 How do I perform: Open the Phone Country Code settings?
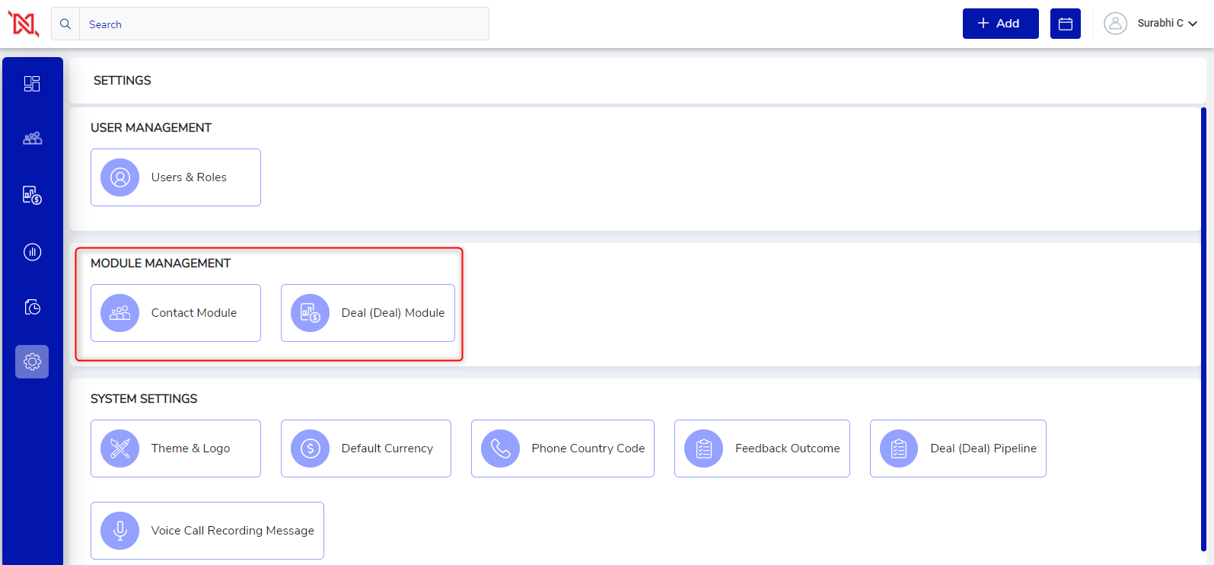tap(562, 448)
